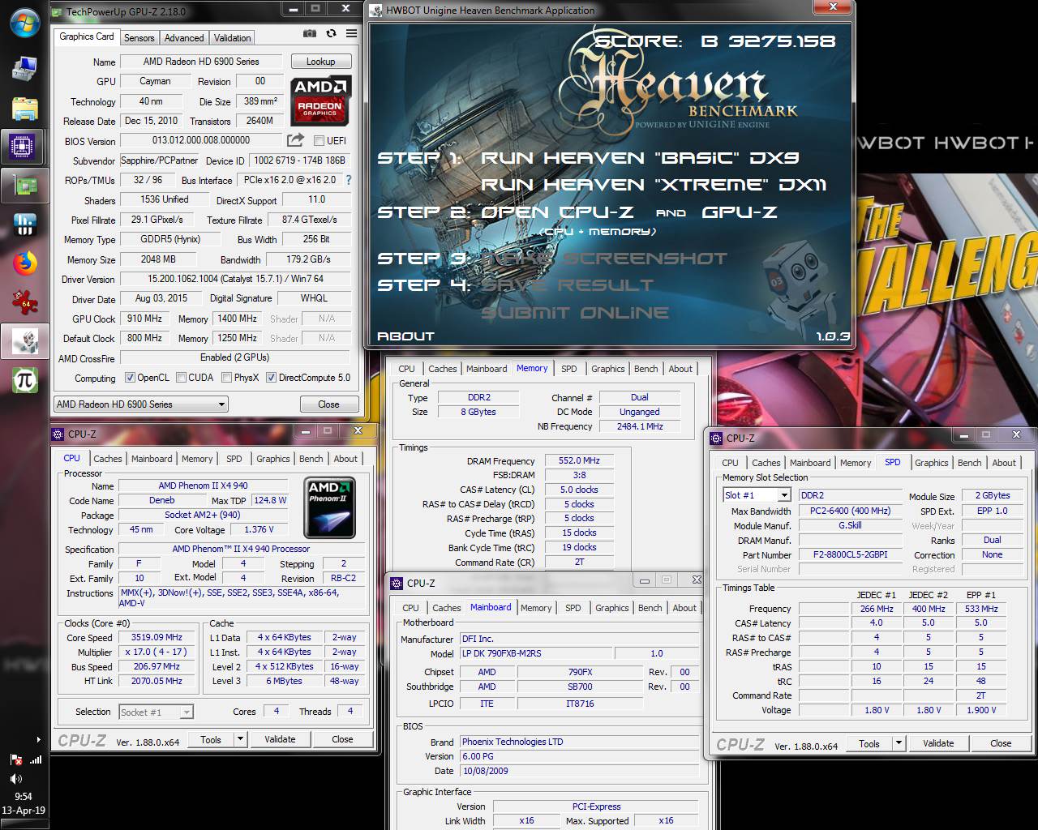Click the PCIe bus interface question mark
Screen dimensions: 1038x830
point(349,180)
